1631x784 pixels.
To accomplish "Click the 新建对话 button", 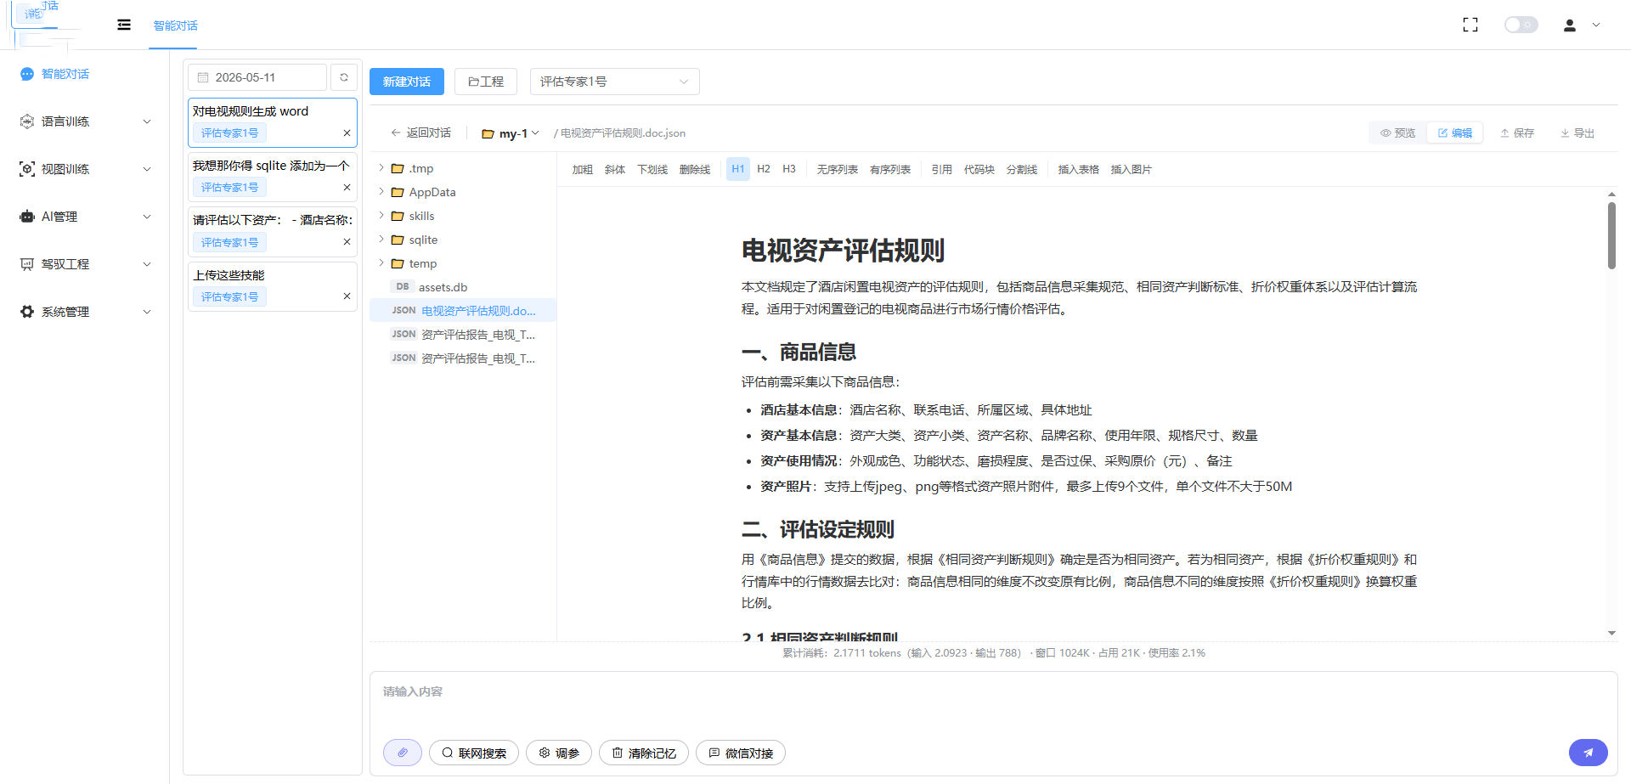I will [406, 82].
